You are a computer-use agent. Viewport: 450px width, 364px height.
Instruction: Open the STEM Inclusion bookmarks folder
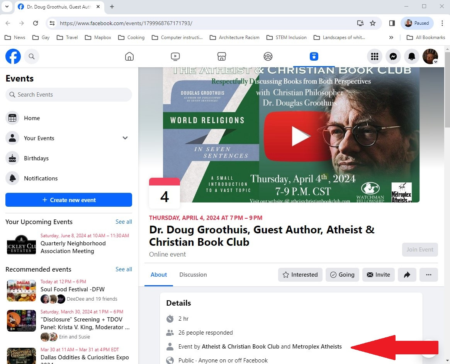click(286, 37)
